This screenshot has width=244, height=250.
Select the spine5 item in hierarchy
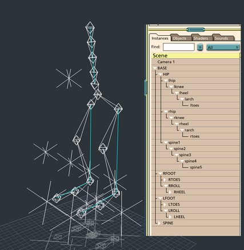pyautogui.click(x=196, y=167)
